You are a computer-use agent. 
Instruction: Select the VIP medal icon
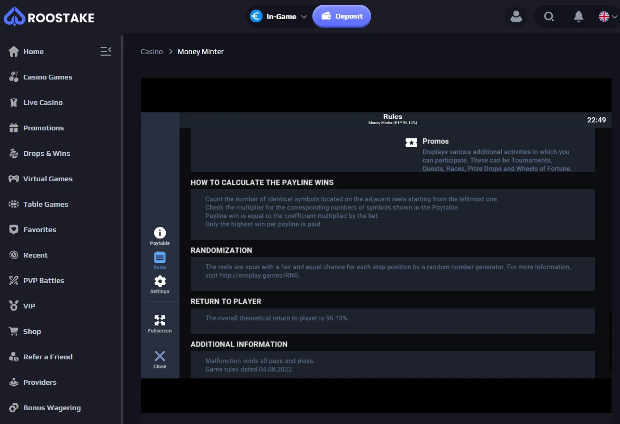tap(14, 306)
